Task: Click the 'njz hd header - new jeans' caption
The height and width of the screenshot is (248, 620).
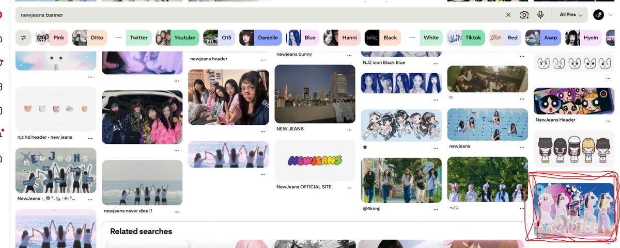Action: click(45, 137)
